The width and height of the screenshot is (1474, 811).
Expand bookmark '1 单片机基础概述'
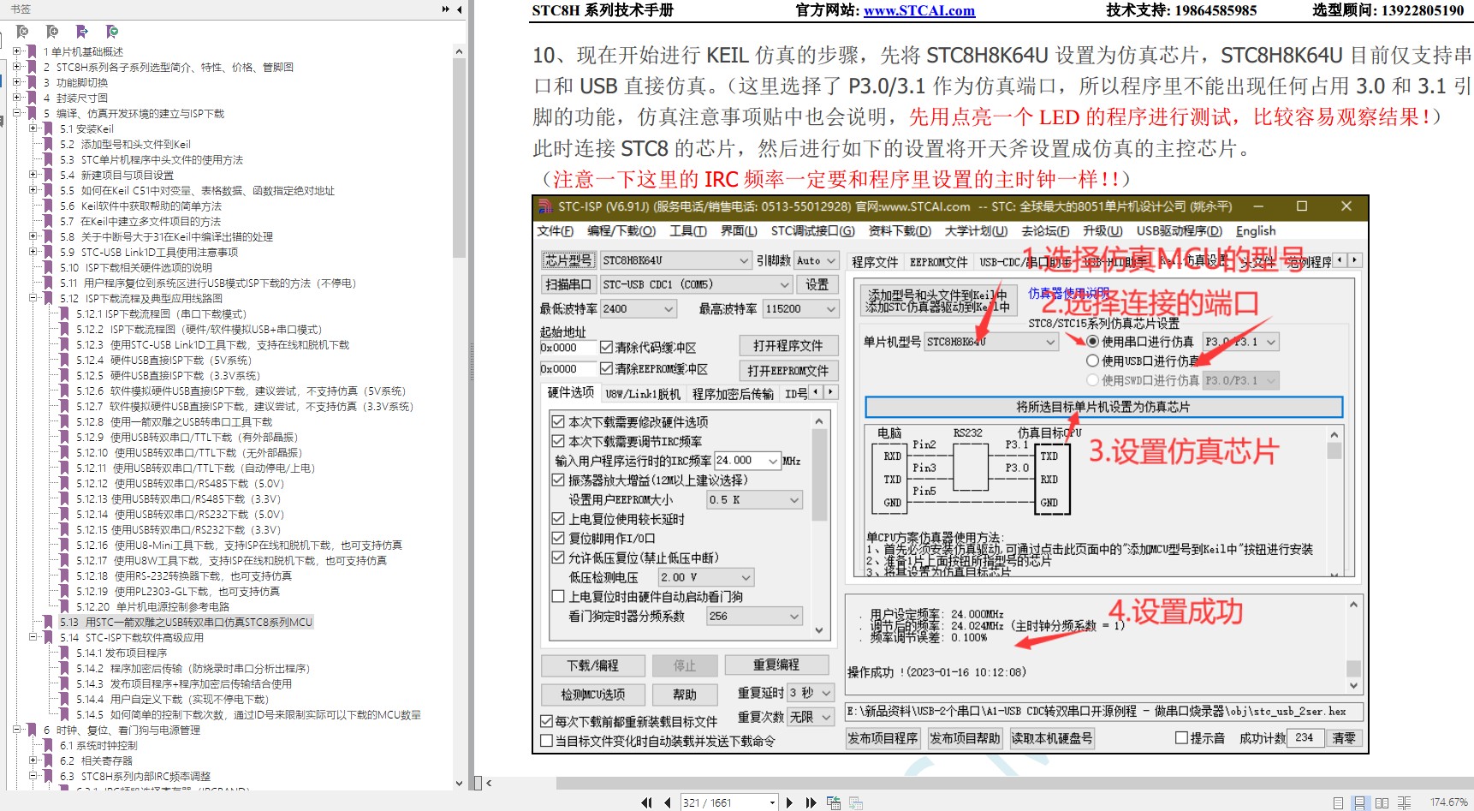point(17,51)
